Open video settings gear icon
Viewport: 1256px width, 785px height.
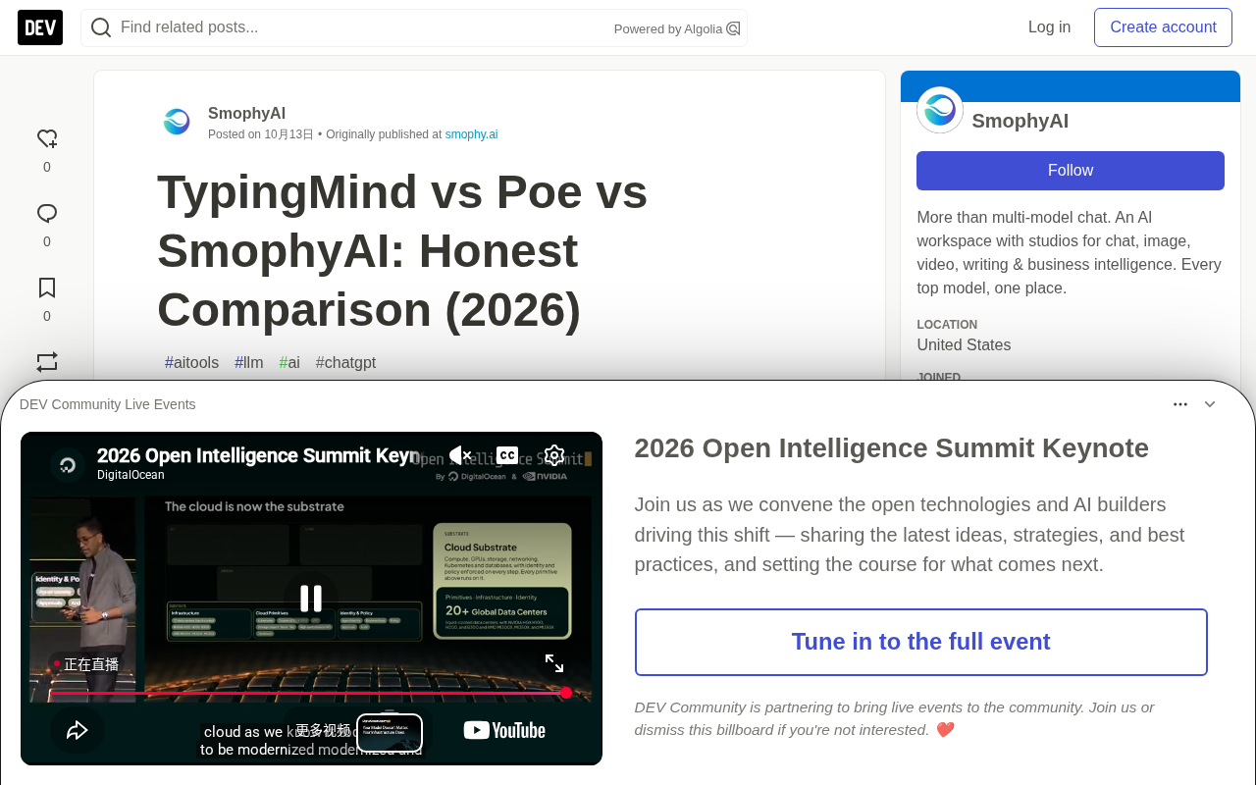(x=554, y=455)
